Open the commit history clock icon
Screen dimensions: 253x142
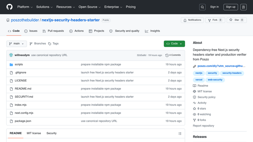pos(167,55)
